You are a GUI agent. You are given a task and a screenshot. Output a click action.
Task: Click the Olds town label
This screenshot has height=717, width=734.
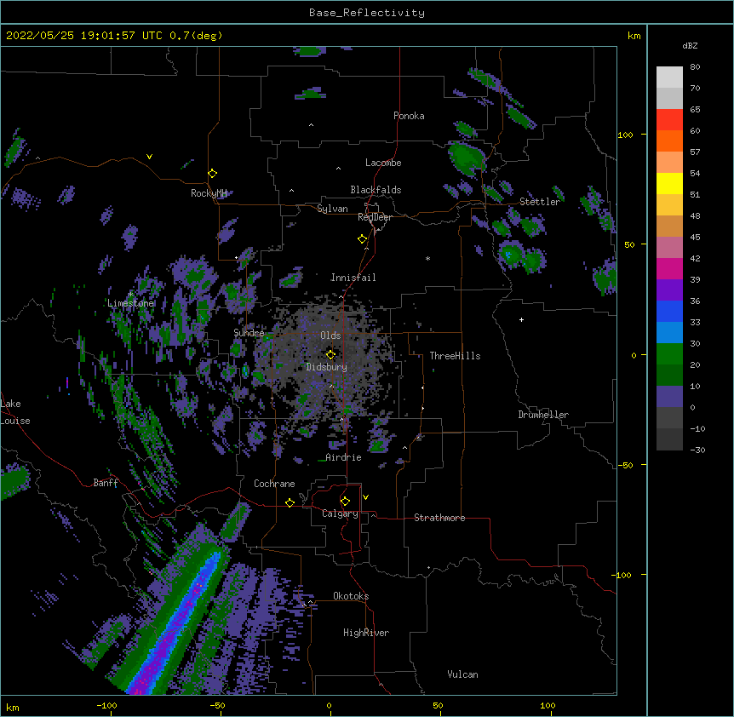pyautogui.click(x=330, y=336)
